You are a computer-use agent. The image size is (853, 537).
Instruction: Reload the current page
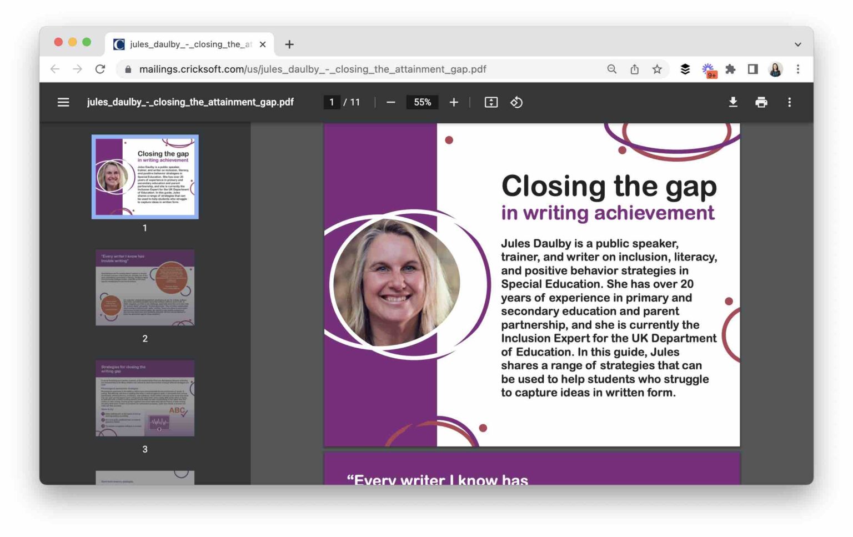pyautogui.click(x=100, y=69)
